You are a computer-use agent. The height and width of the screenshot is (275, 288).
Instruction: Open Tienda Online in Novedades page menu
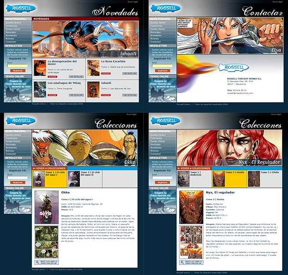point(13,29)
